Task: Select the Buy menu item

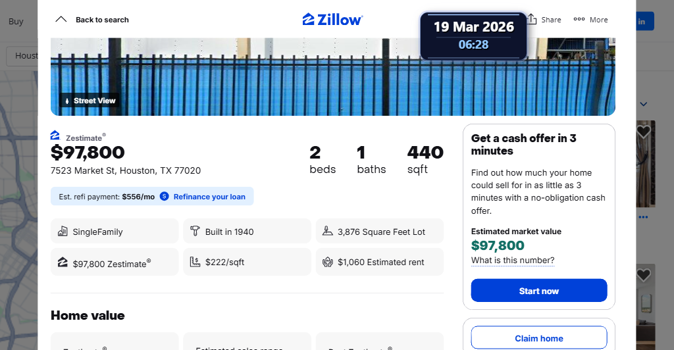Action: [16, 21]
